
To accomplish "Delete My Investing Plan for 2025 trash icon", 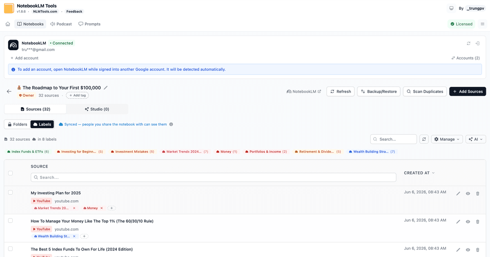I will [x=478, y=194].
